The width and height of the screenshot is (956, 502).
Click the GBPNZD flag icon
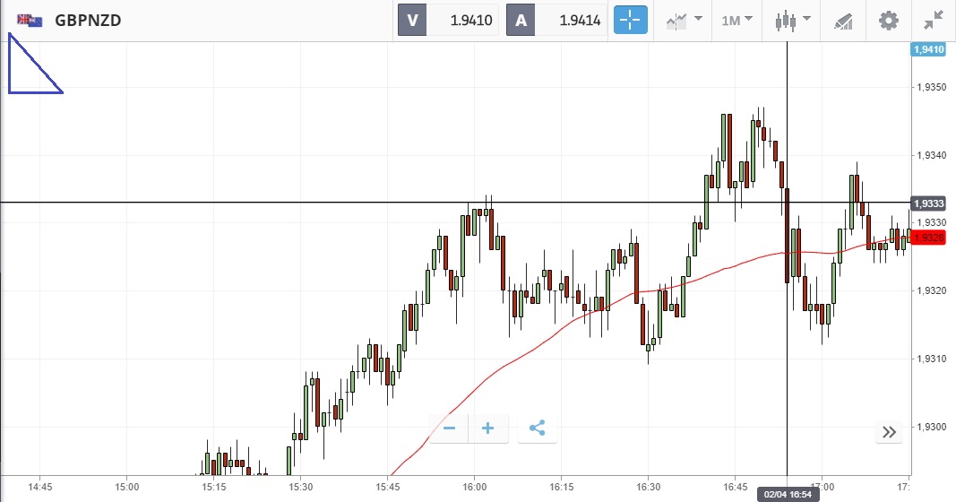[30, 20]
